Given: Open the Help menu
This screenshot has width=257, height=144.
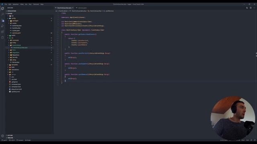Looking at the screenshot, I should pos(42,4).
